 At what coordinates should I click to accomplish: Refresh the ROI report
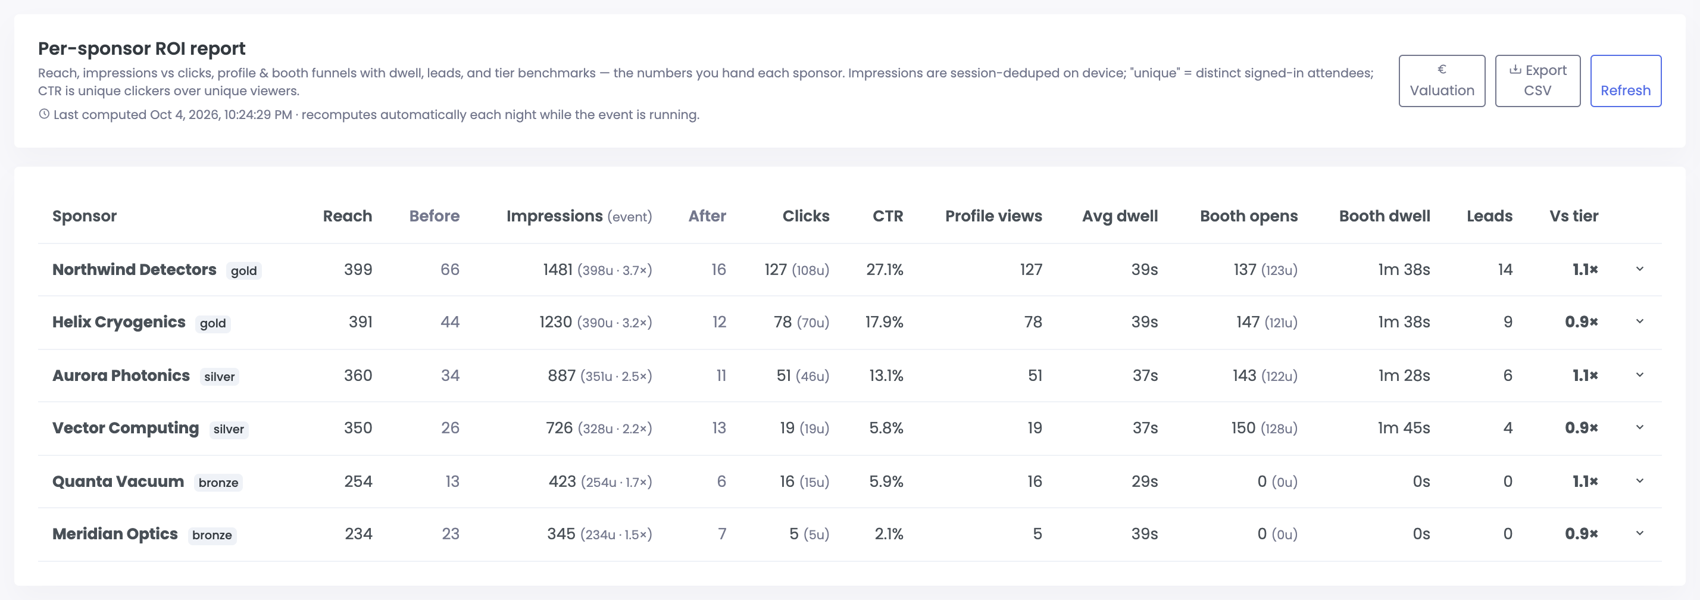[1625, 80]
